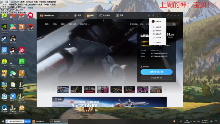This screenshot has height=124, width=220.
Task: Click the blue 搜索一下 taskbar button
Action: pos(27,121)
